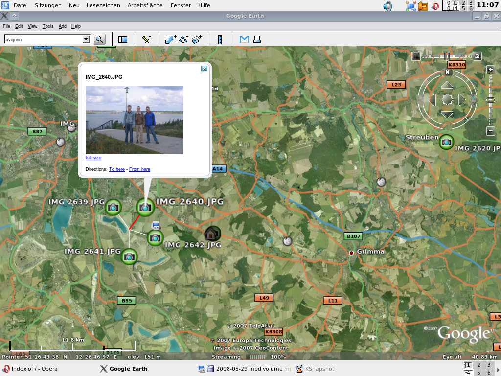Pan the map up with navigation arrow
Image resolution: width=501 pixels, height=376 pixels.
pos(447,85)
